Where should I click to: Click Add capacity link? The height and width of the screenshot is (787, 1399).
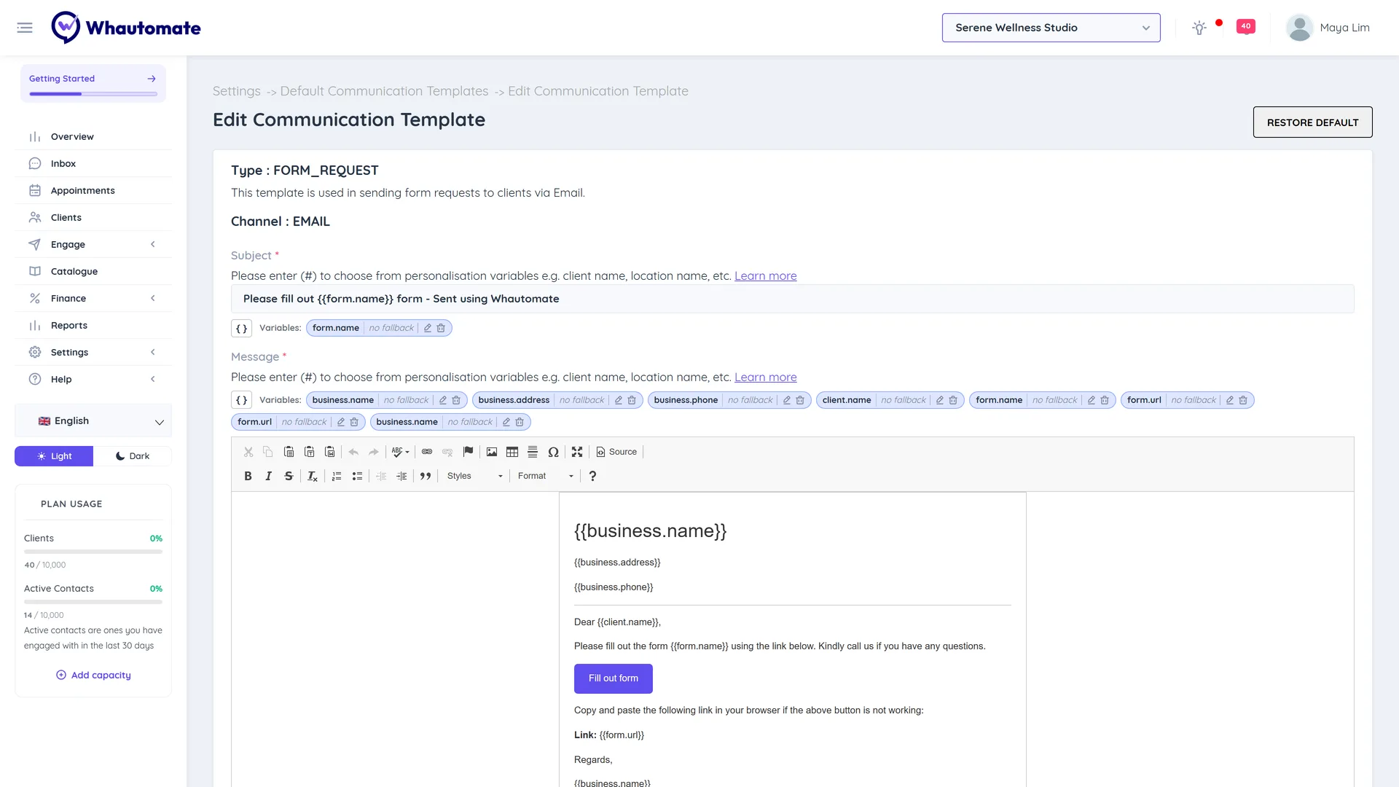(93, 676)
